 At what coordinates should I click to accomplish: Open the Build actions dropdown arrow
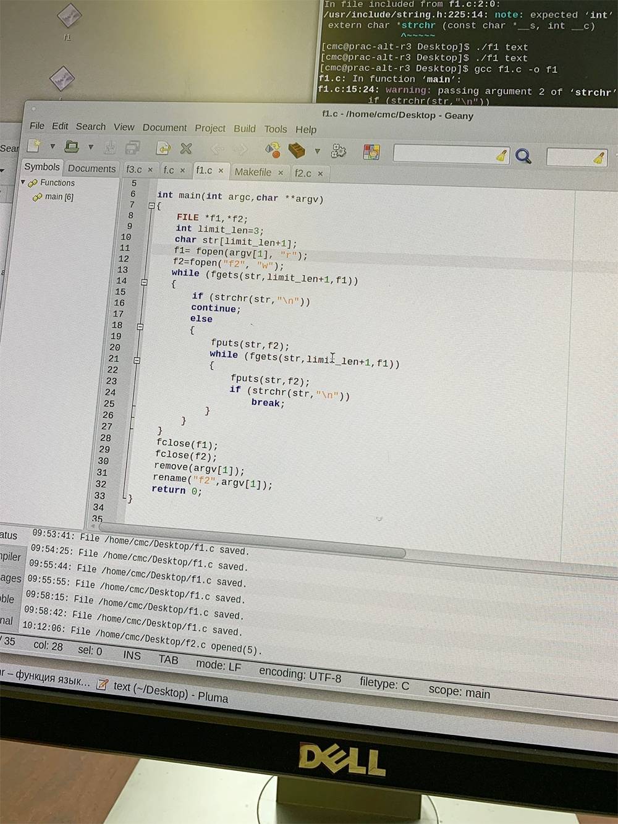point(318,151)
